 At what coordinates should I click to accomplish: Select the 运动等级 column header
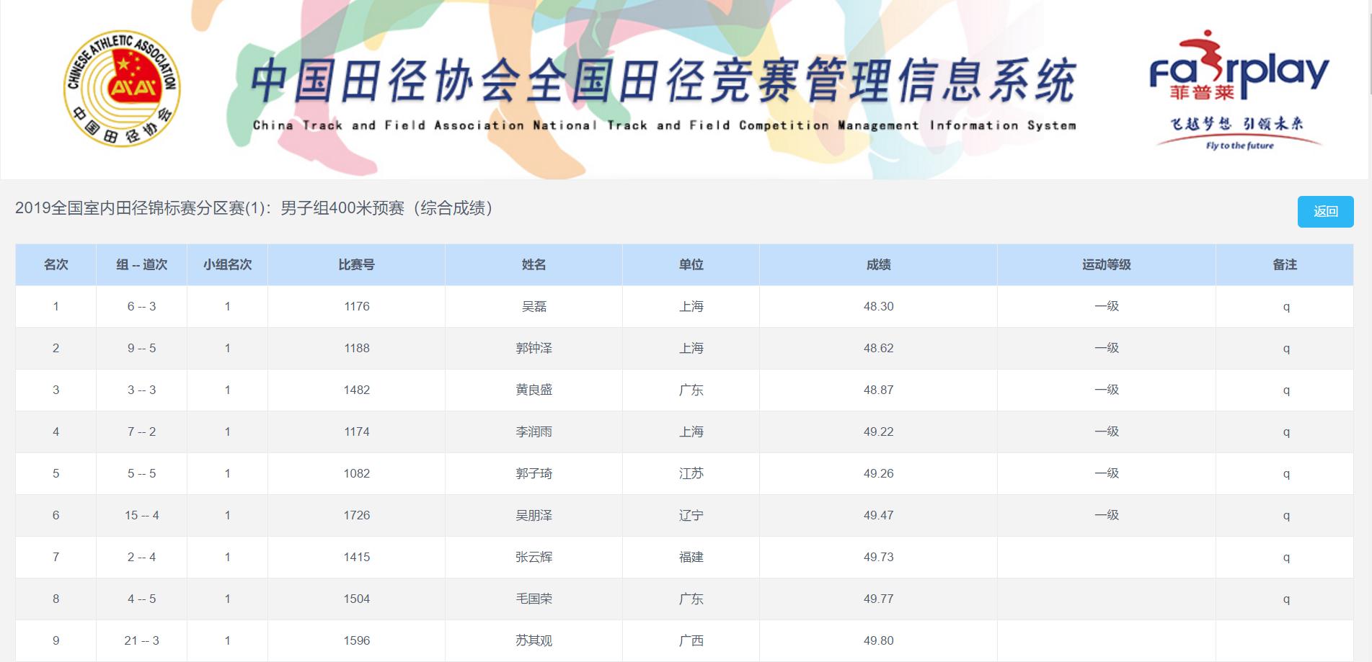point(1106,264)
